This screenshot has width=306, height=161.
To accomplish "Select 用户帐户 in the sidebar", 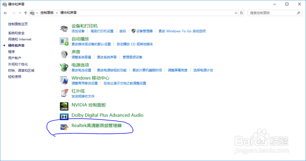I will (x=15, y=58).
